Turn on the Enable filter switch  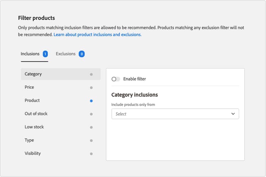tap(116, 79)
